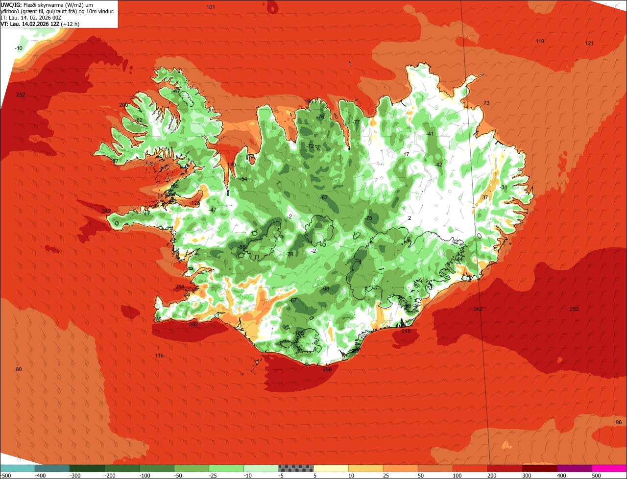Click the '101' flux value on the map
The height and width of the screenshot is (479, 627).
[x=211, y=7]
